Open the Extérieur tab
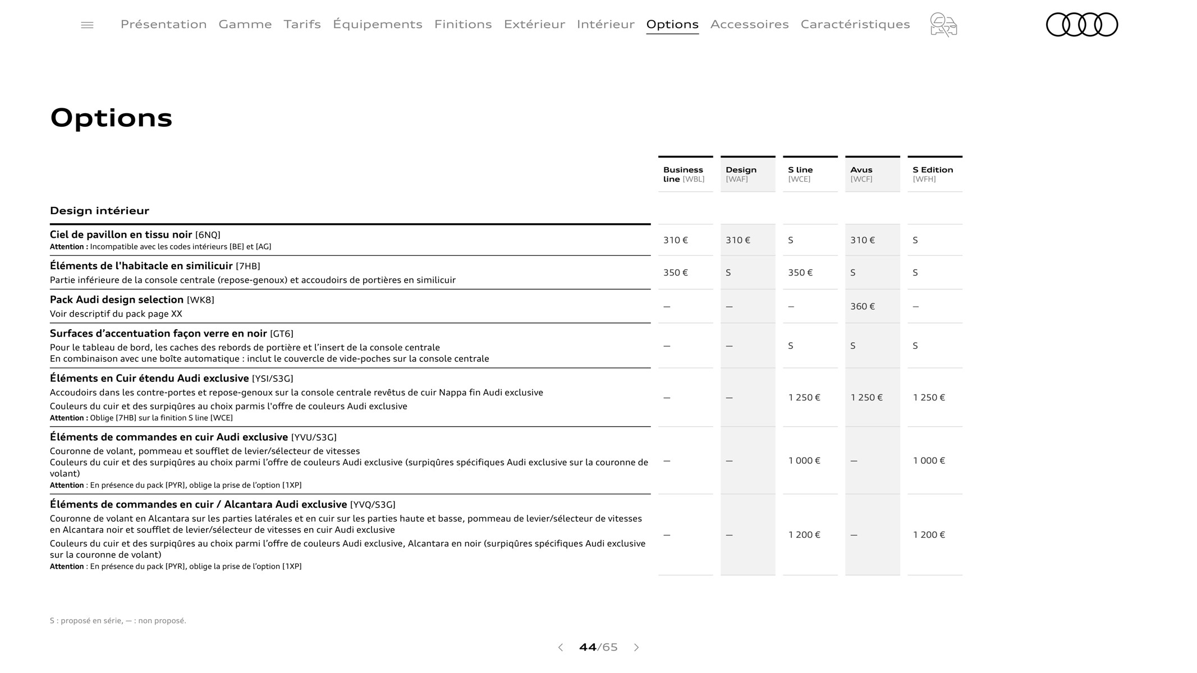The width and height of the screenshot is (1197, 673). pos(534,24)
